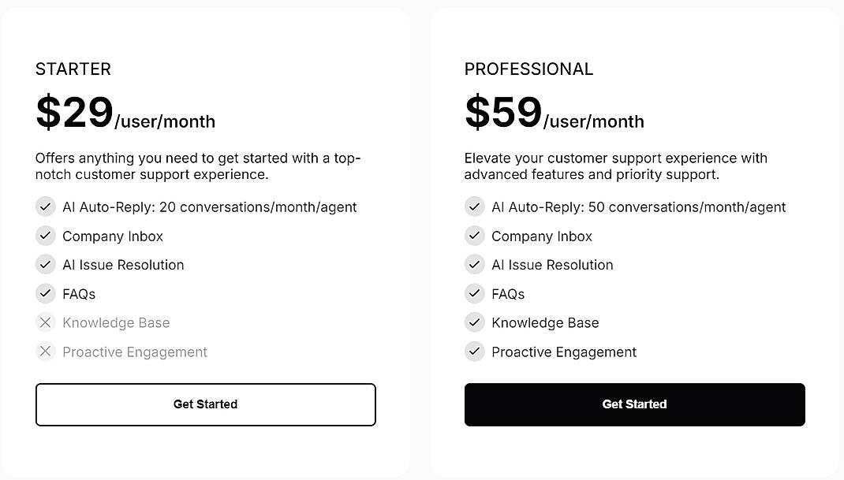Click the X icon next to Proactive Engagement on Starter
844x480 pixels.
(45, 352)
